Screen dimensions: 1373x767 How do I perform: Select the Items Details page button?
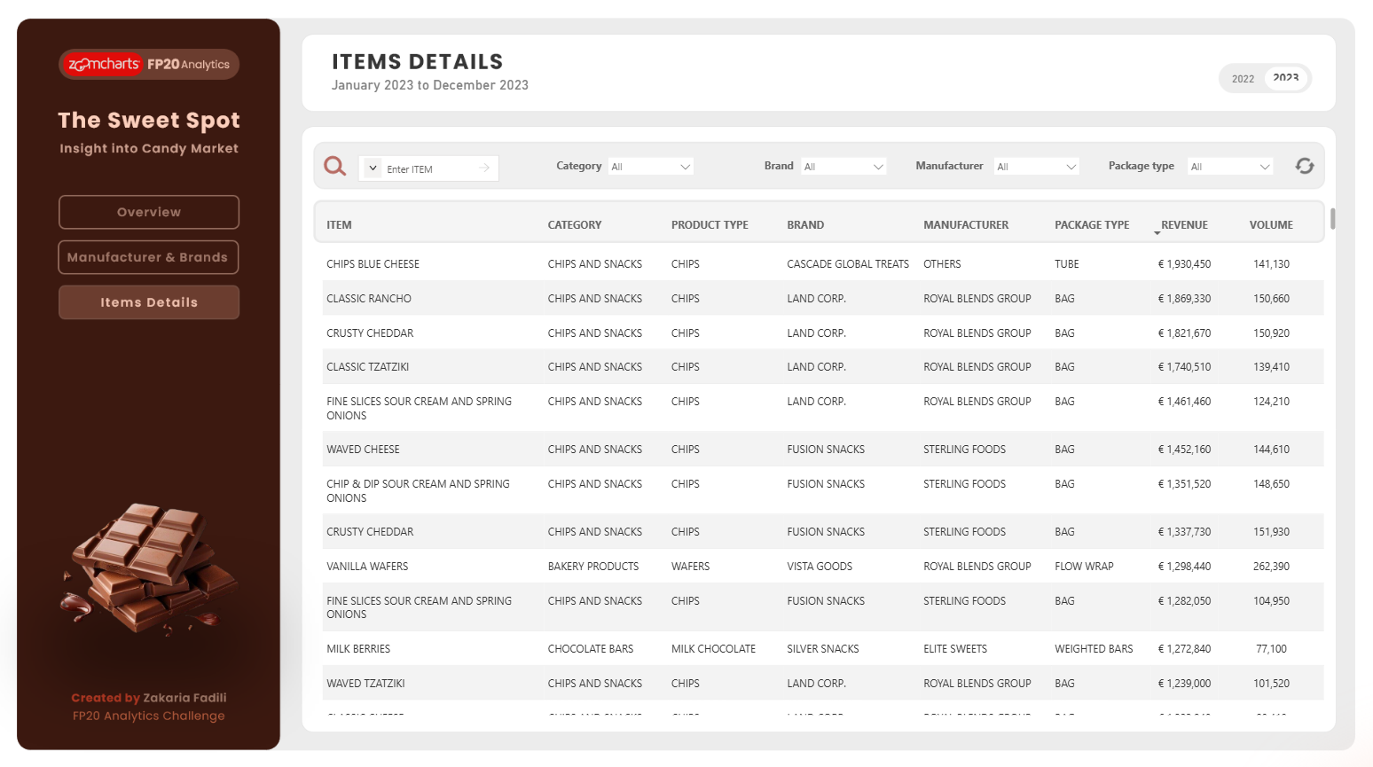coord(149,302)
